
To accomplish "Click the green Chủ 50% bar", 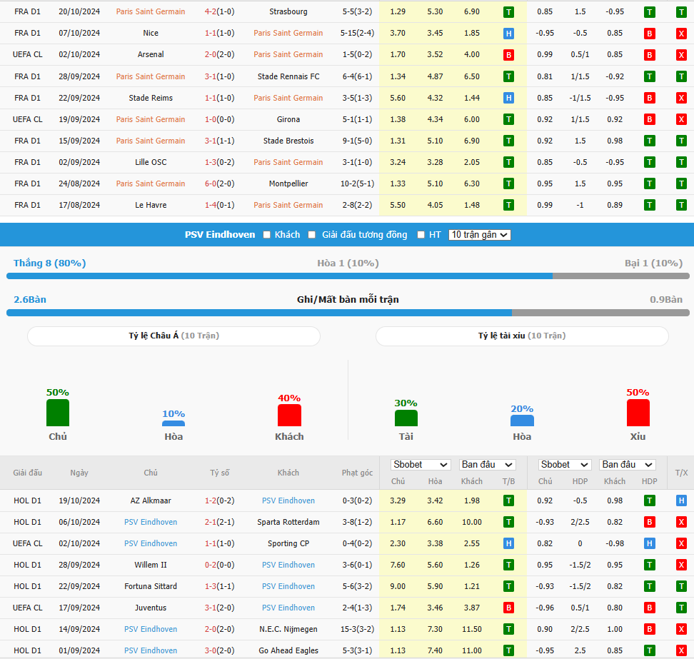I will pos(58,413).
